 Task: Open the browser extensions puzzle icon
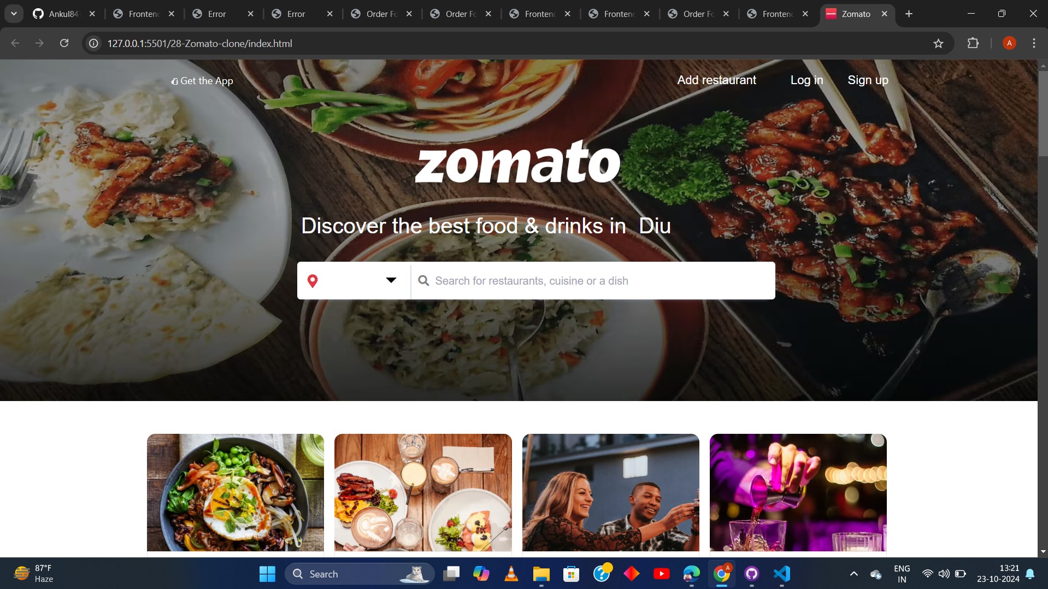tap(973, 43)
